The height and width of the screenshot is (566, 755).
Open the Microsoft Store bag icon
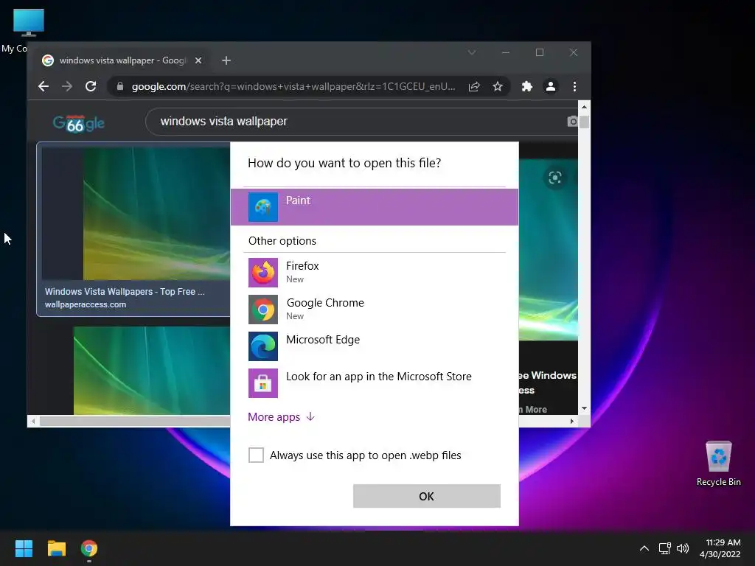coord(263,383)
